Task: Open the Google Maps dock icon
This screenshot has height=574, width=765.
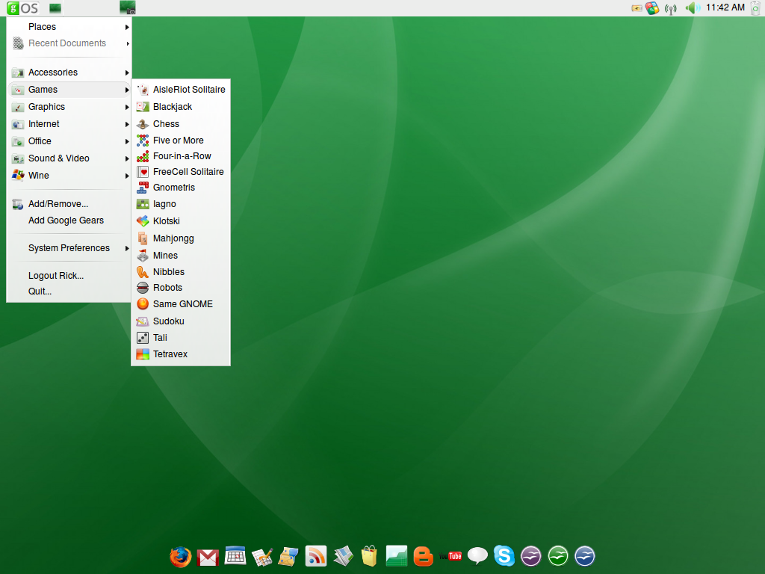Action: point(288,556)
